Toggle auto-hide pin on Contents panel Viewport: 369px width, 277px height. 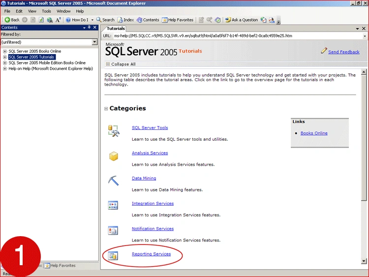pos(89,28)
